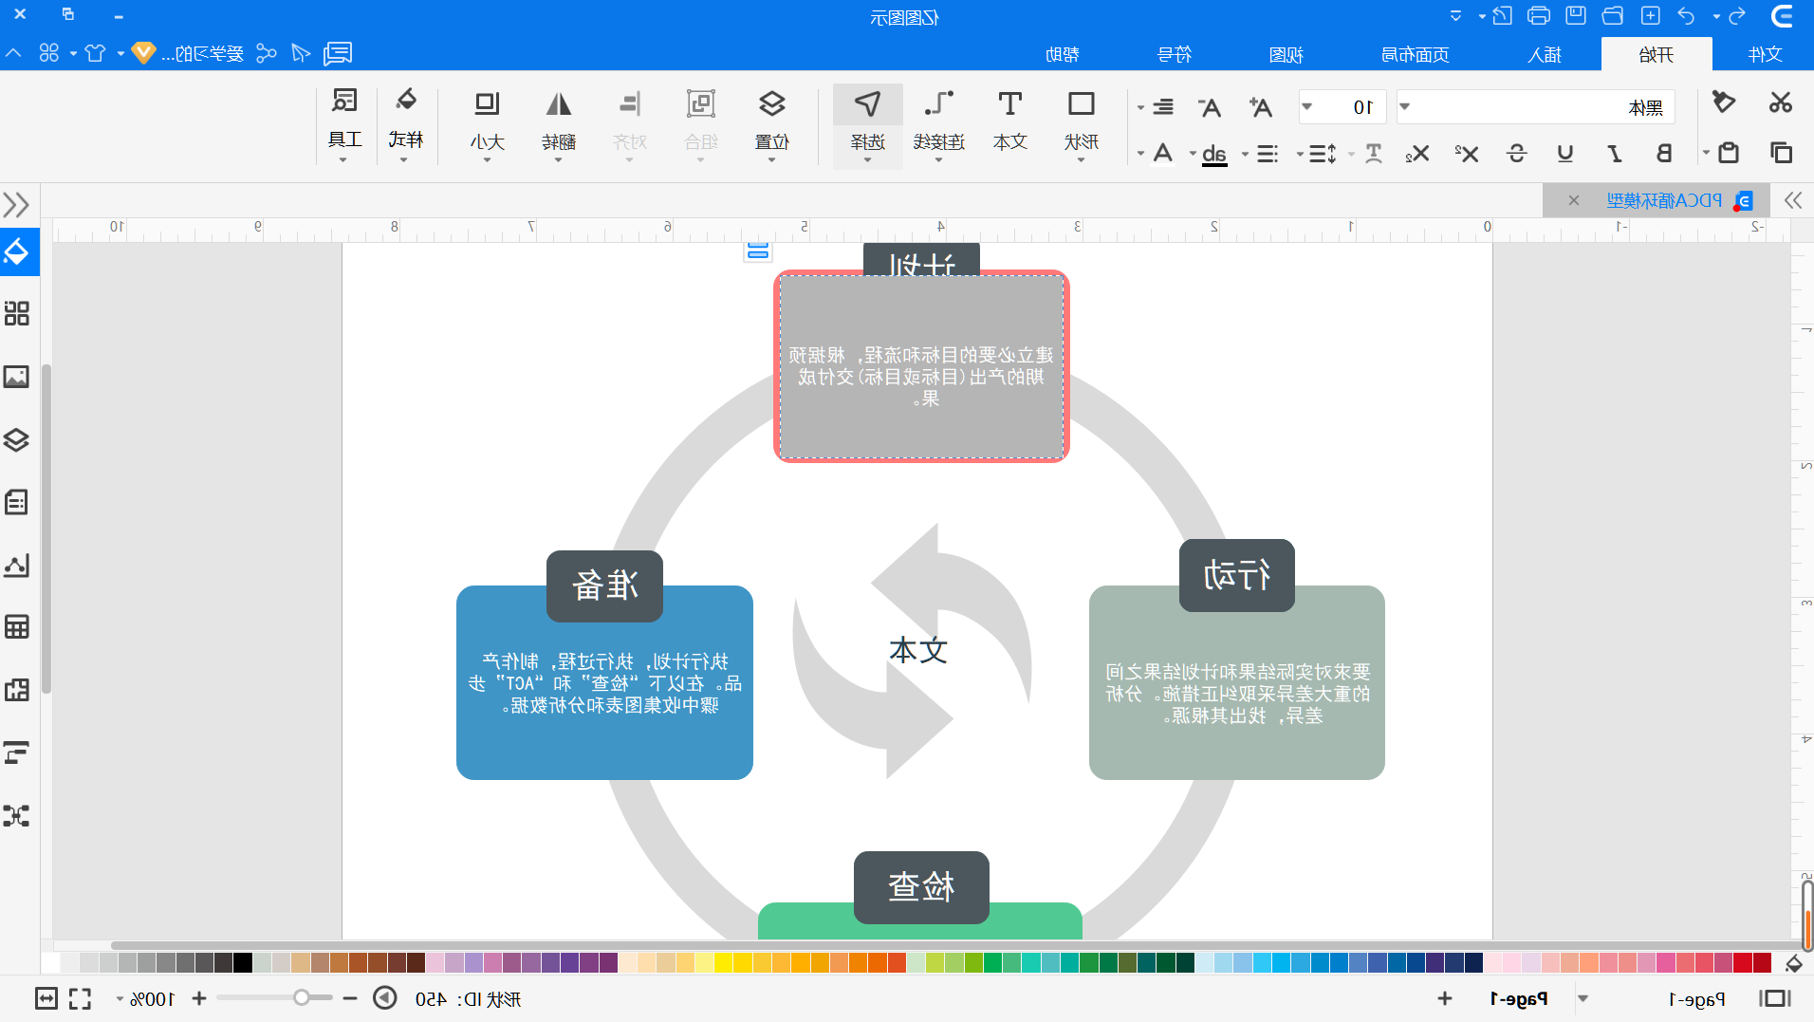Click the Copy icon in the ribbon
Viewport: 1814px width, 1022px height.
tap(1781, 153)
